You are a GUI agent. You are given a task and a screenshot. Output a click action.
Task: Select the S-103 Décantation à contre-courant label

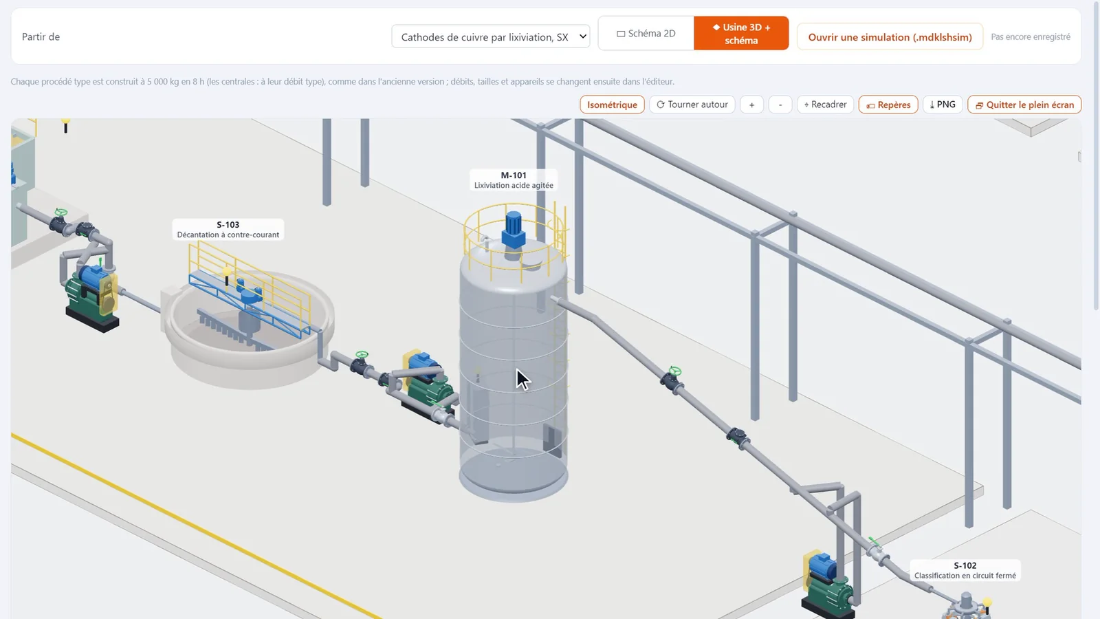(x=228, y=230)
